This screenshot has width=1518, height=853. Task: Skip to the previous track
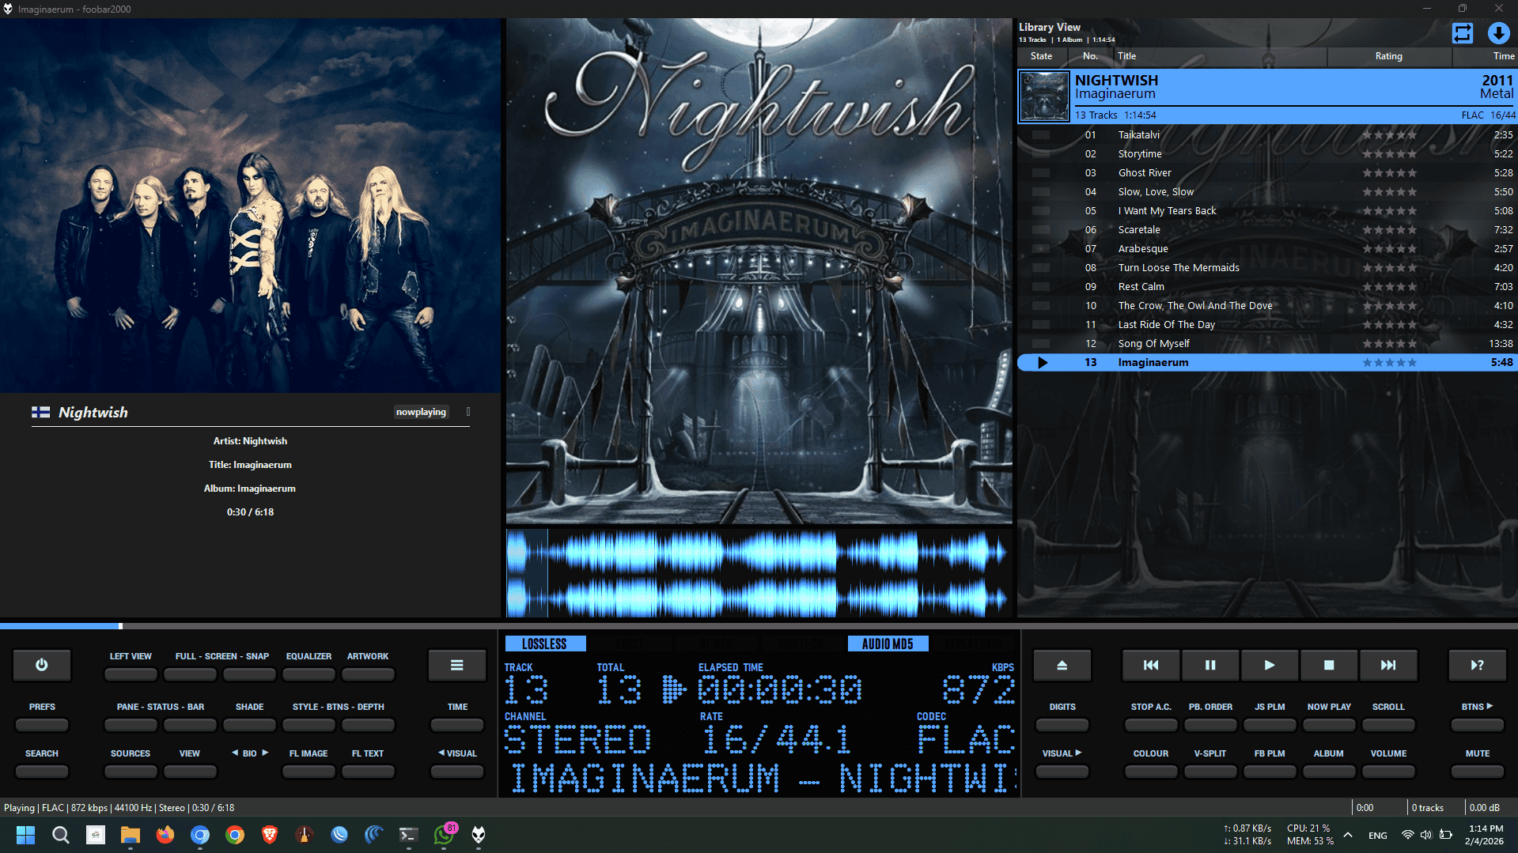tap(1150, 665)
